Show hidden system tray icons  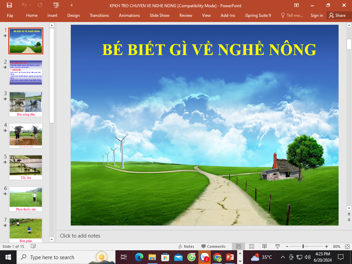[x=283, y=257]
